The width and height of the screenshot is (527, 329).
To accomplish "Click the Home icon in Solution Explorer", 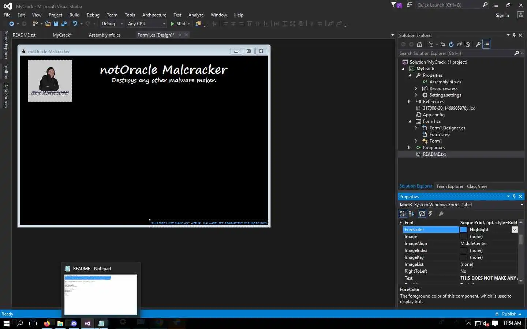I will [x=419, y=44].
